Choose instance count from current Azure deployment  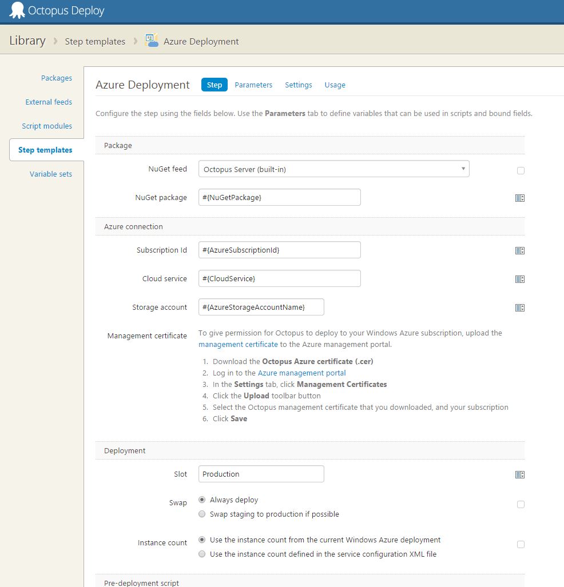202,540
